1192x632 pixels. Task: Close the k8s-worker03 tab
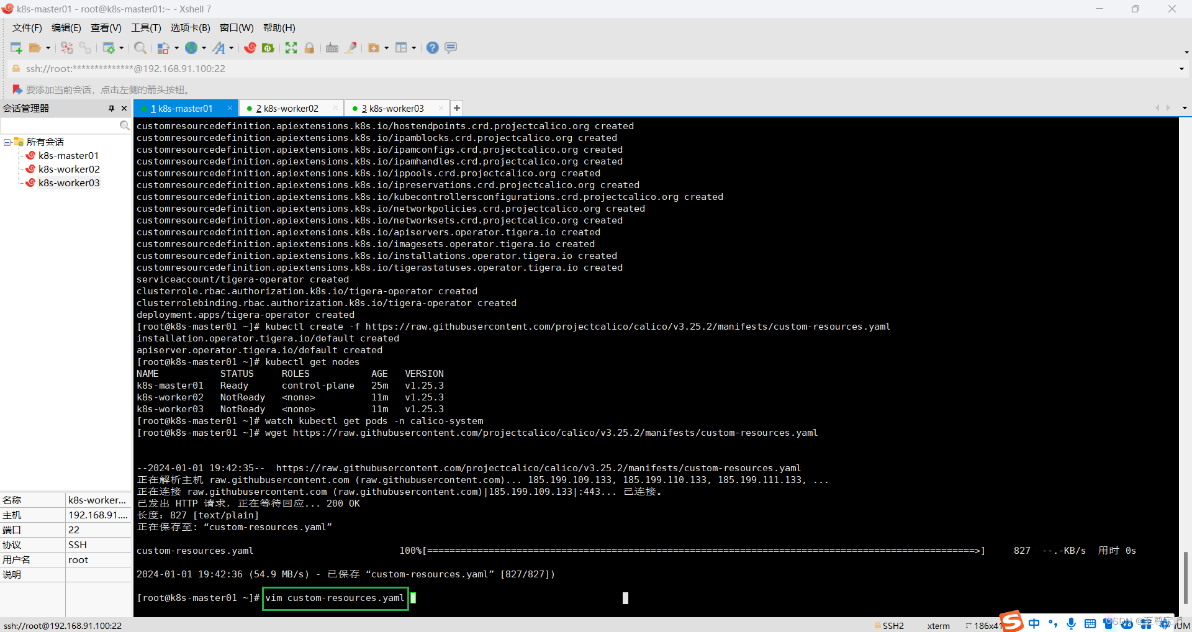point(441,108)
